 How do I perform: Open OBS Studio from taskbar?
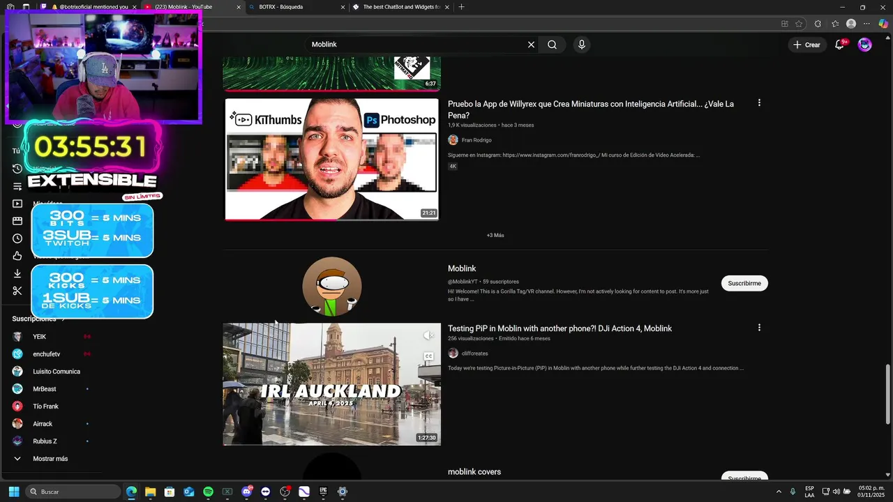click(285, 492)
